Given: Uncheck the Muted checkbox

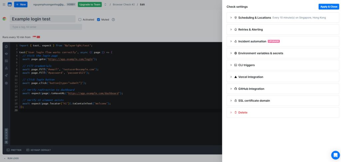Looking at the screenshot, I should [x=99, y=20].
